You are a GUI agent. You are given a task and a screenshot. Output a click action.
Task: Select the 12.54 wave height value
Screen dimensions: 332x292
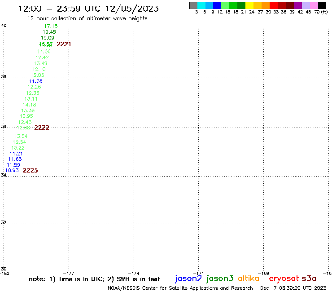pos(19,142)
